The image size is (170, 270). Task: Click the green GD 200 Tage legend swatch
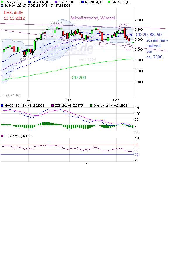coord(109,2)
